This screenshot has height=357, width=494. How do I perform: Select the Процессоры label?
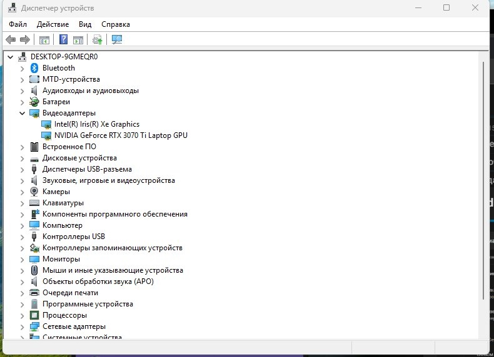(x=64, y=315)
